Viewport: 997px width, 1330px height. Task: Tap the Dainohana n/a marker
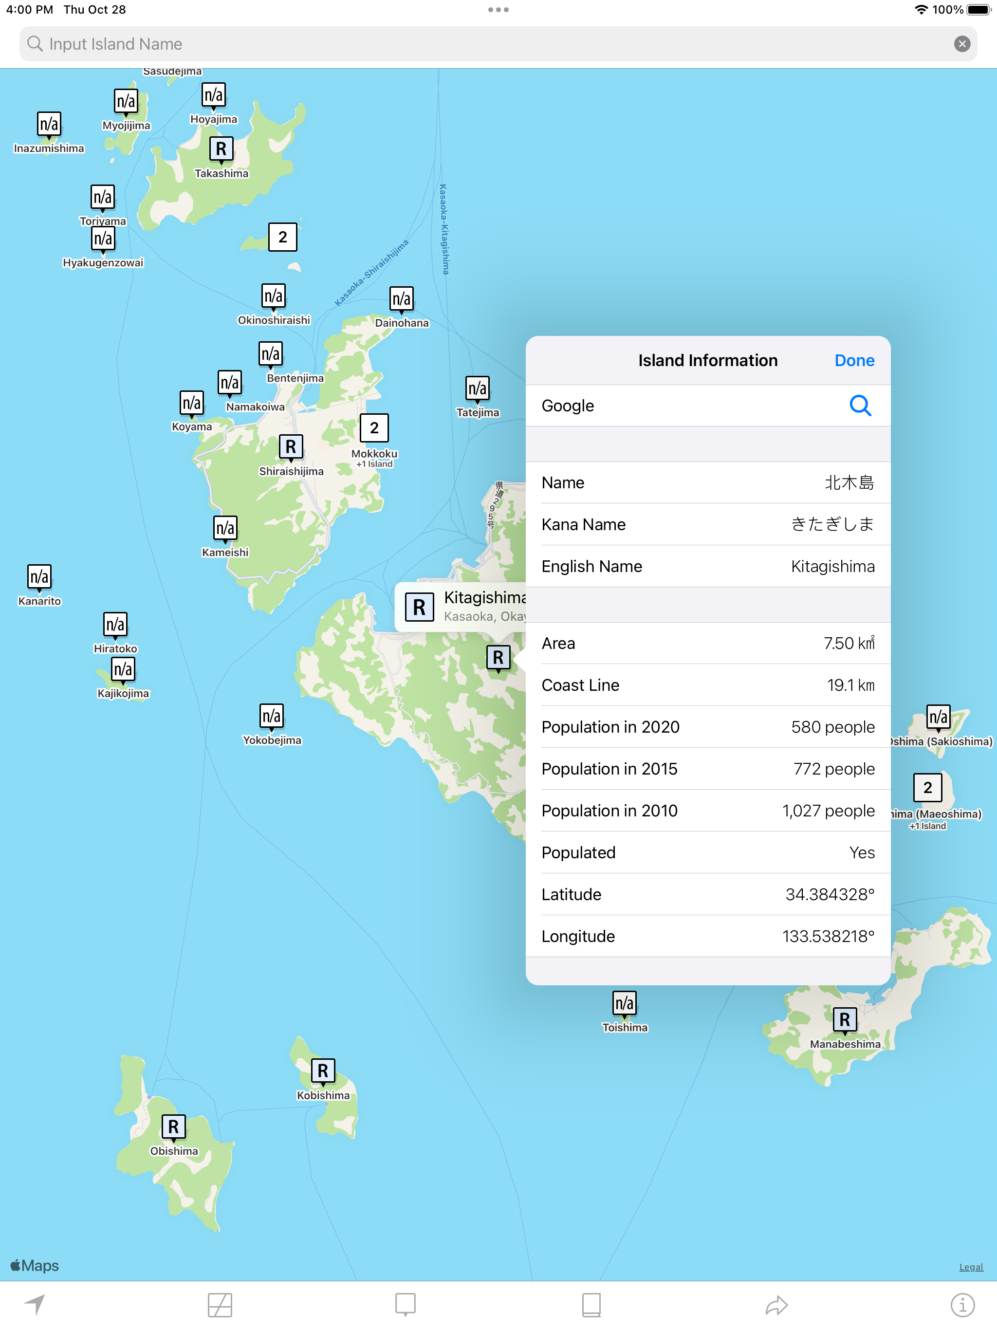click(x=402, y=299)
